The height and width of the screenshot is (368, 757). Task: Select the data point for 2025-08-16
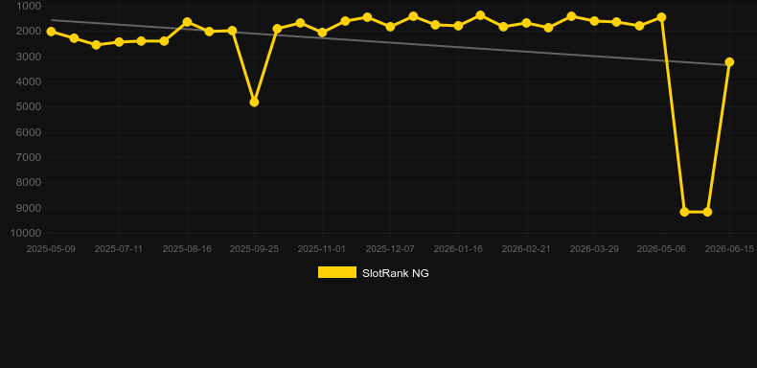pos(187,22)
